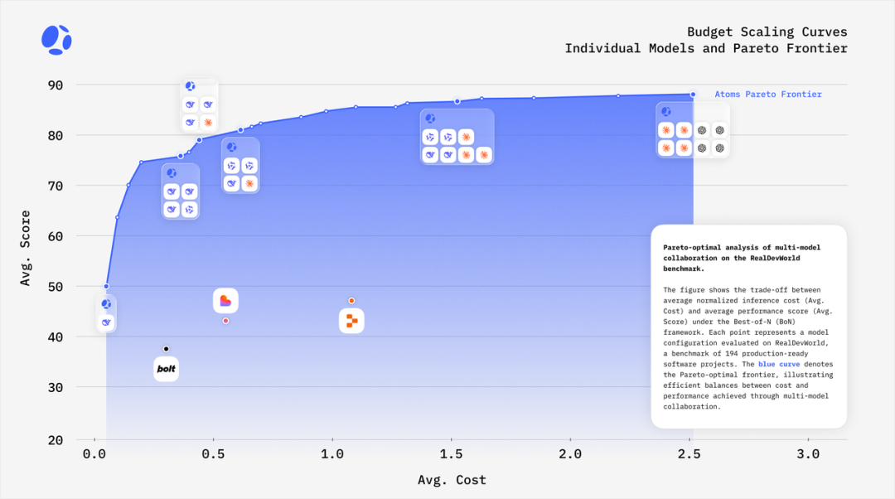
Task: Click the "Atoms Pareto Frontier" label
Action: click(x=768, y=94)
